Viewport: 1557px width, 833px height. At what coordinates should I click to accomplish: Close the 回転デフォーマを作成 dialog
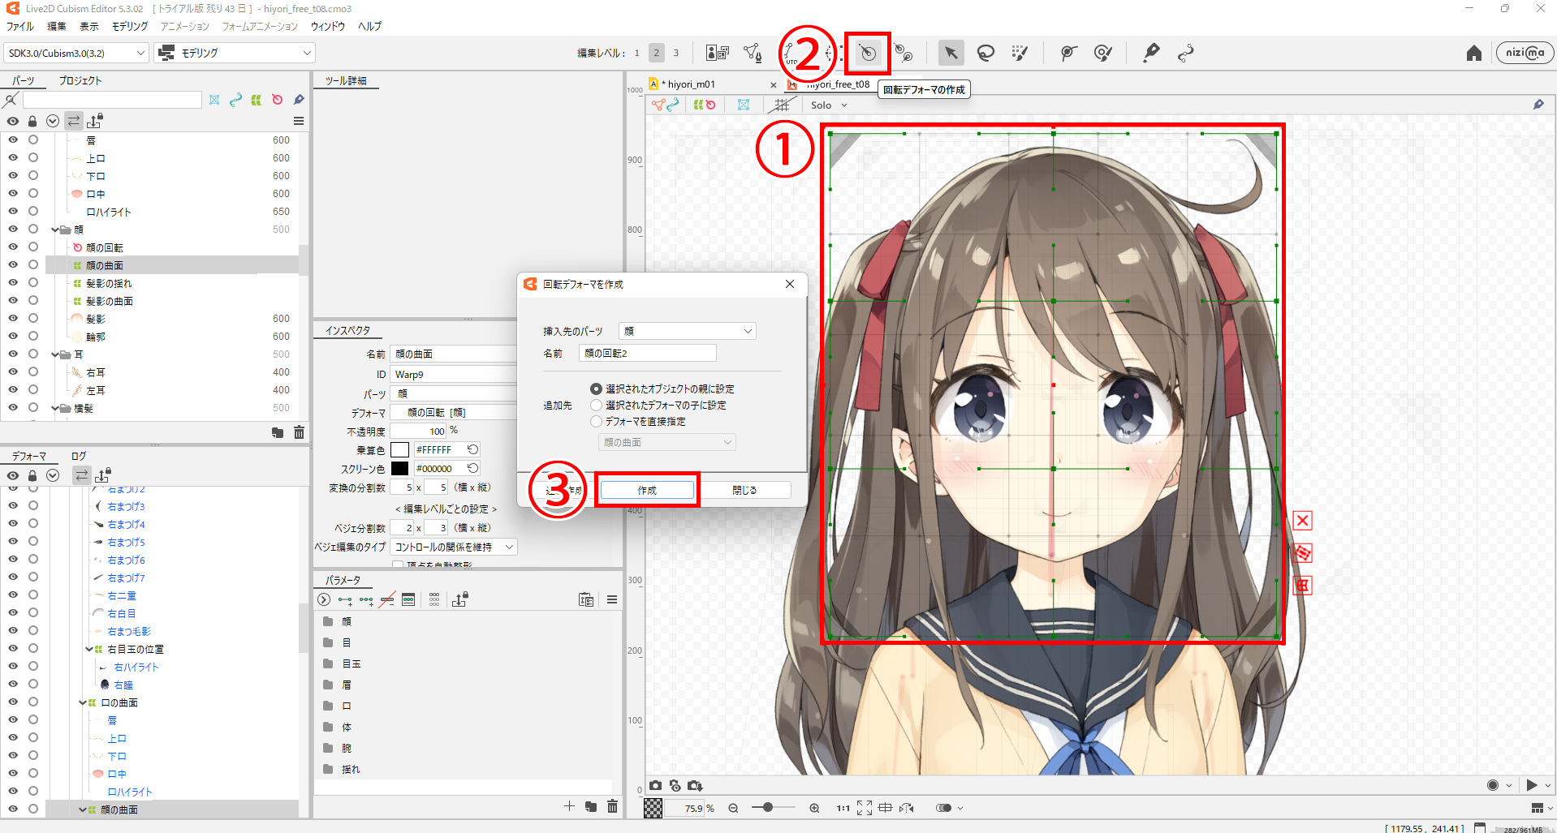pyautogui.click(x=790, y=284)
